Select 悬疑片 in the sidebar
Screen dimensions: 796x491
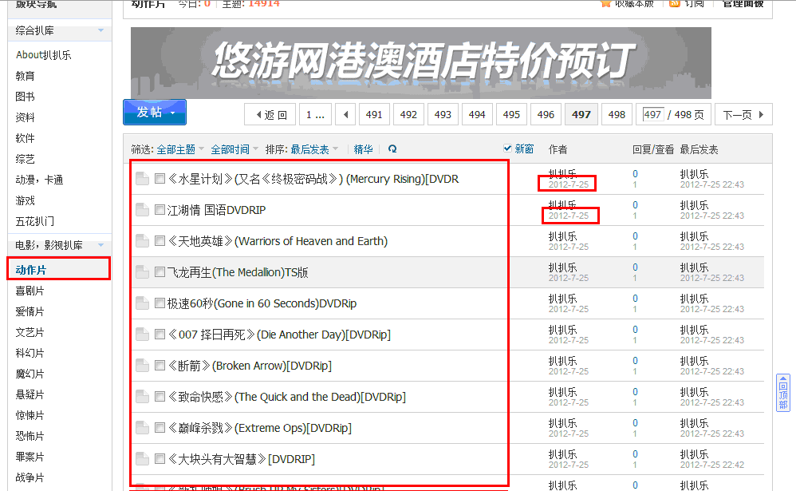(x=30, y=394)
